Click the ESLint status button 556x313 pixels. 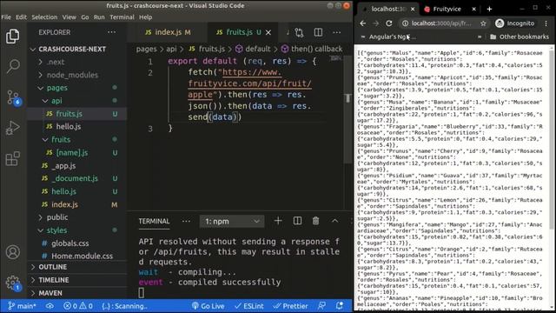tap(249, 306)
